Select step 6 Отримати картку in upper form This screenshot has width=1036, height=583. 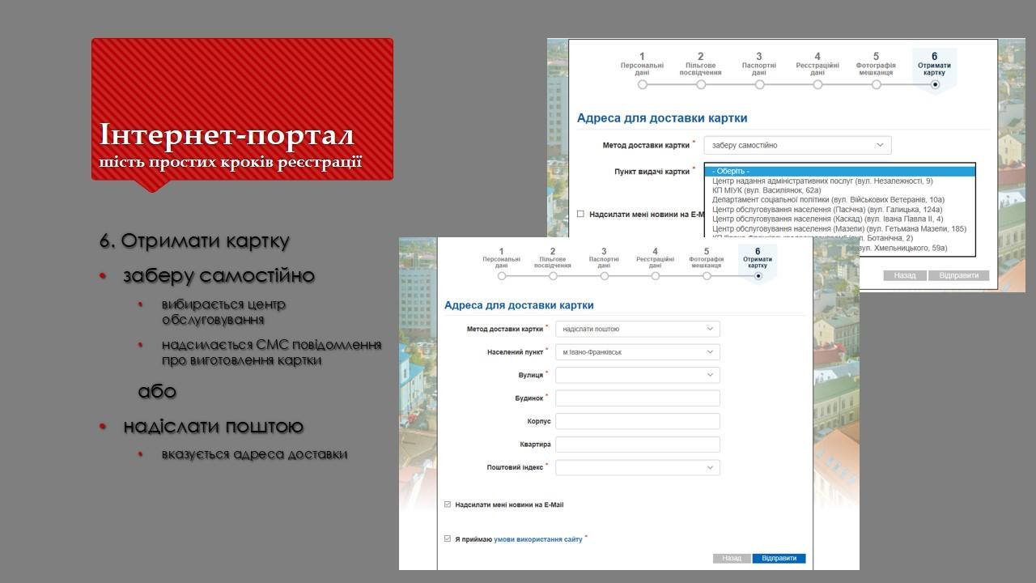tap(935, 70)
